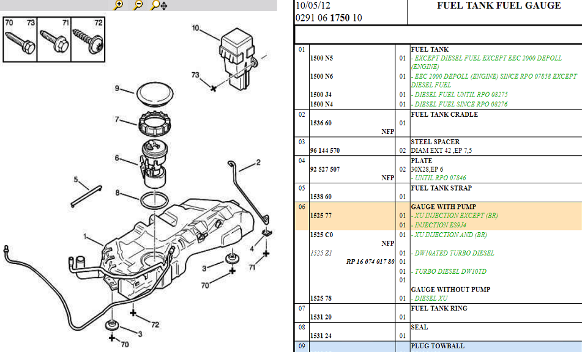Click the FUEL TANK heading in row 01

pos(430,50)
